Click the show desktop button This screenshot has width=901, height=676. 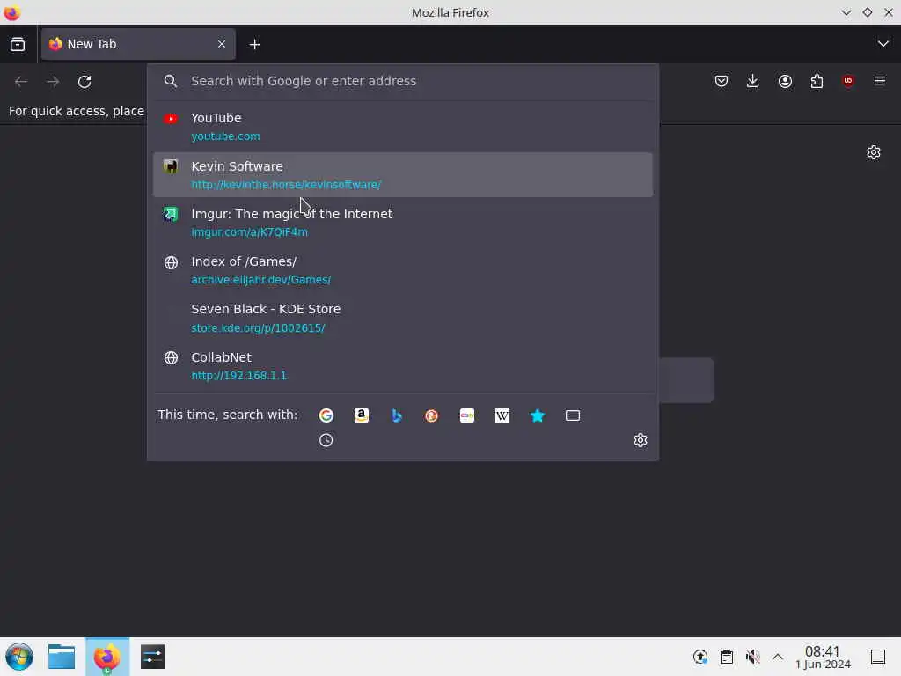[x=878, y=657]
